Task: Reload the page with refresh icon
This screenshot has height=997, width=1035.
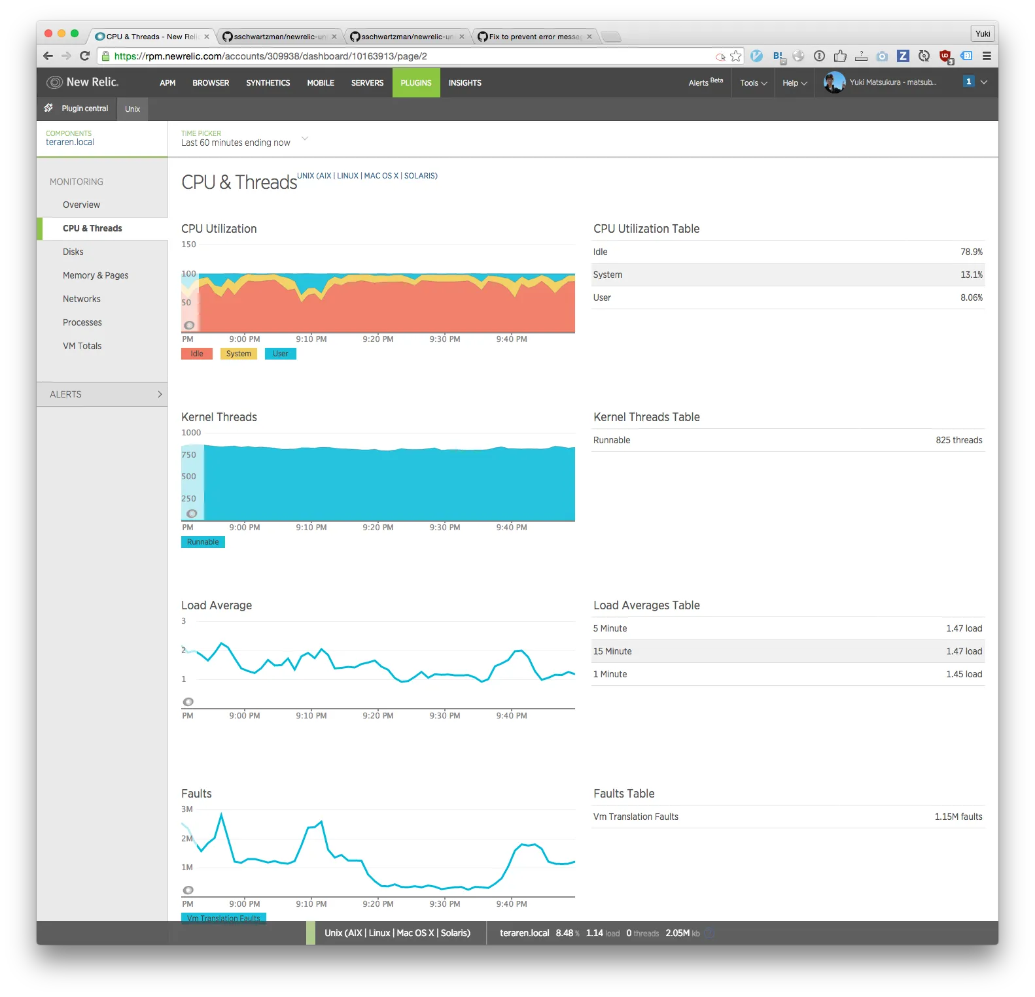Action: pos(84,56)
